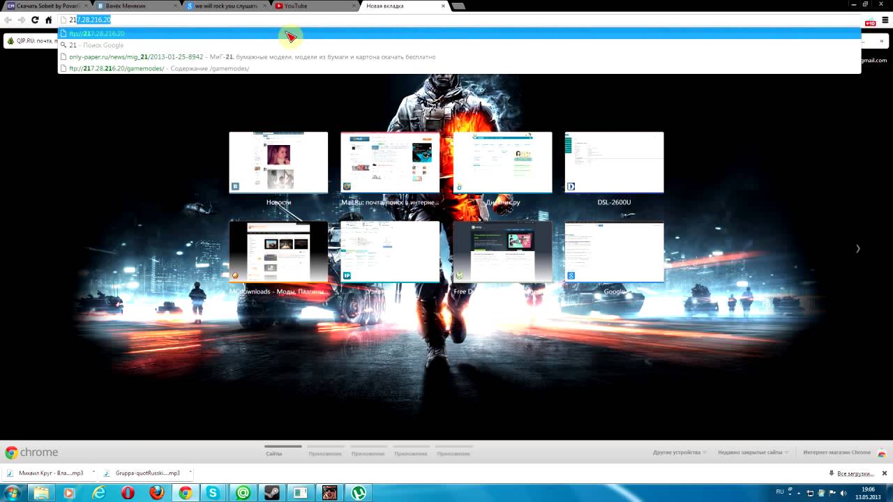The image size is (893, 502).
Task: Open the Chrome main menu button
Action: (885, 20)
